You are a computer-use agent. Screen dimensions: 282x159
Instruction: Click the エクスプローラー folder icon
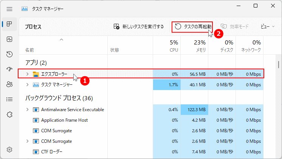click(x=36, y=74)
